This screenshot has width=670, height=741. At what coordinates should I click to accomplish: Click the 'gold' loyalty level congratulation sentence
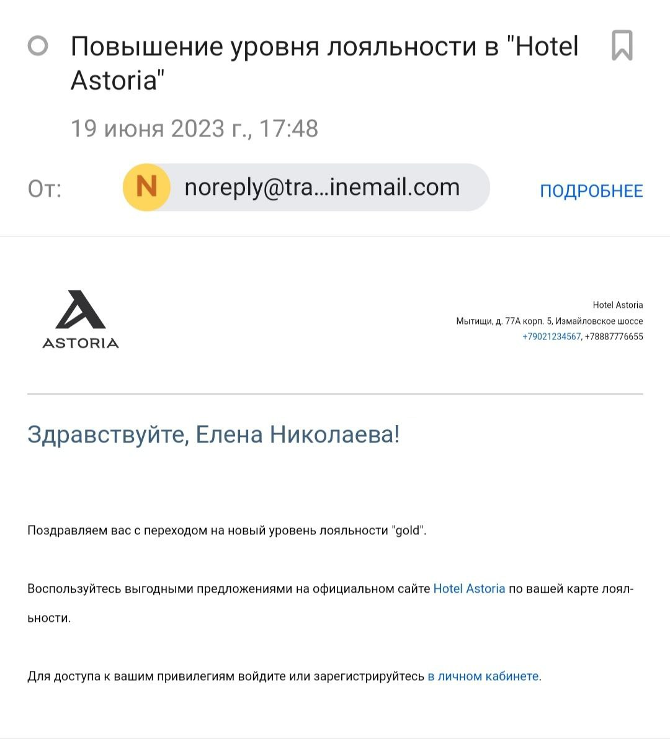click(227, 530)
